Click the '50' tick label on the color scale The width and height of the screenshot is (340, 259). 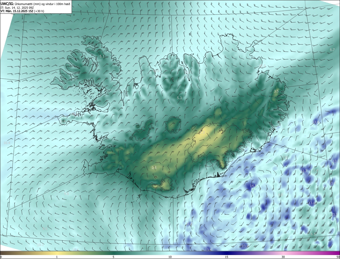coord(338,257)
